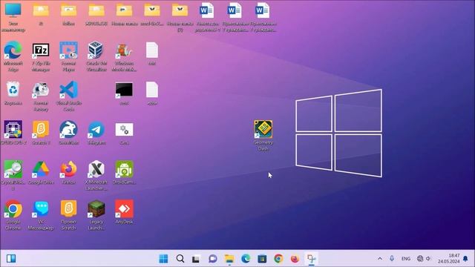This screenshot has width=475, height=267.
Task: Open Task View on the taskbar
Action: point(196,259)
